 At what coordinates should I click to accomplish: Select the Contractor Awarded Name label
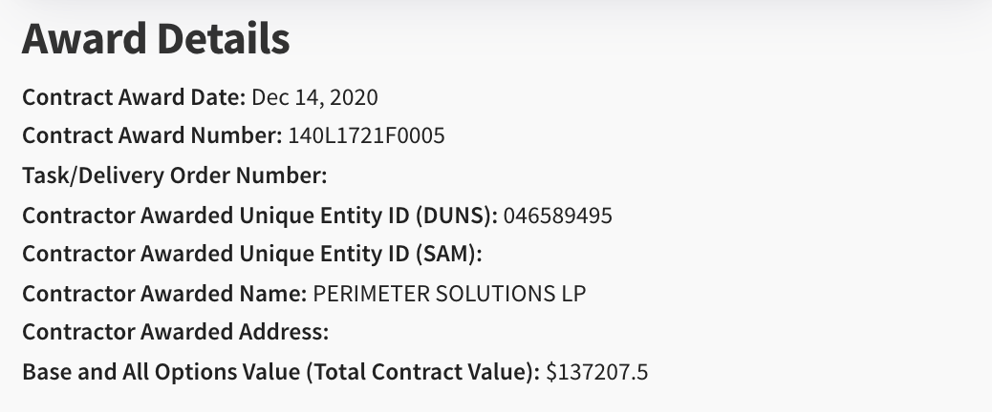pos(164,294)
